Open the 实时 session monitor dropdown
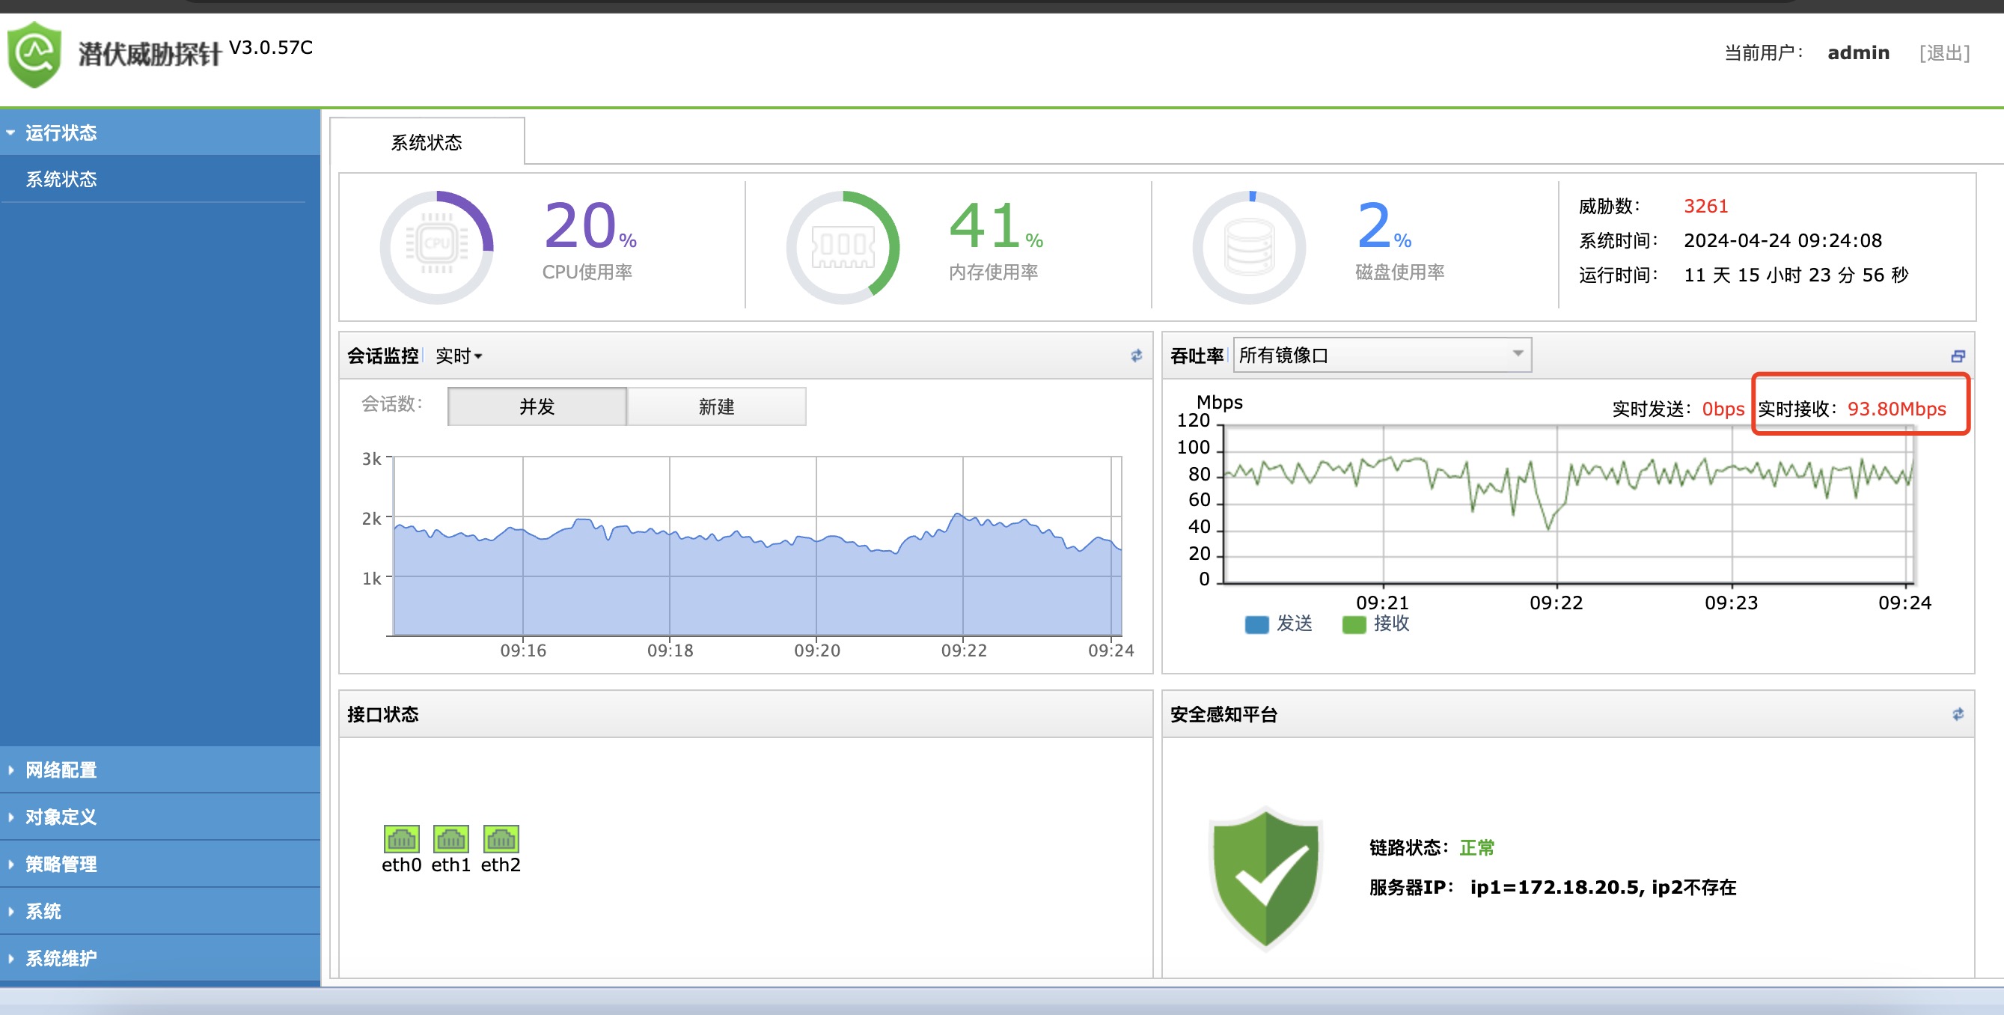 pos(458,356)
